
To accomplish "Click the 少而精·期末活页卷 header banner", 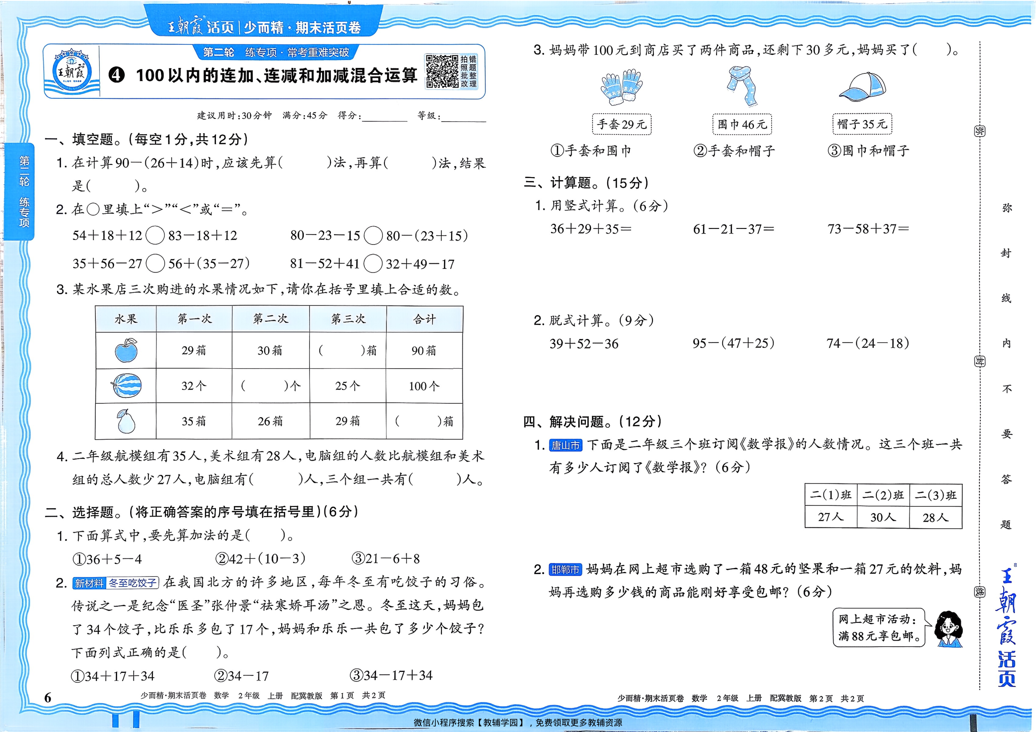I will click(265, 26).
